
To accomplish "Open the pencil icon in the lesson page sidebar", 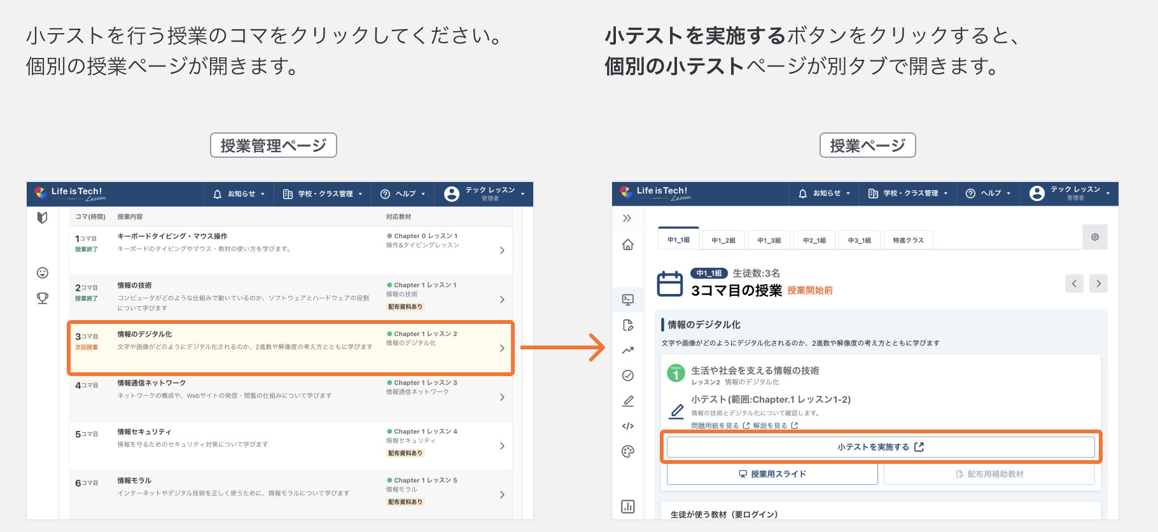I will pyautogui.click(x=628, y=401).
